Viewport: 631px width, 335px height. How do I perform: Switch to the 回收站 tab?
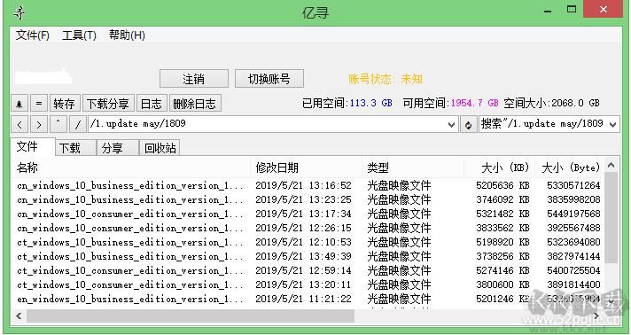[x=160, y=148]
